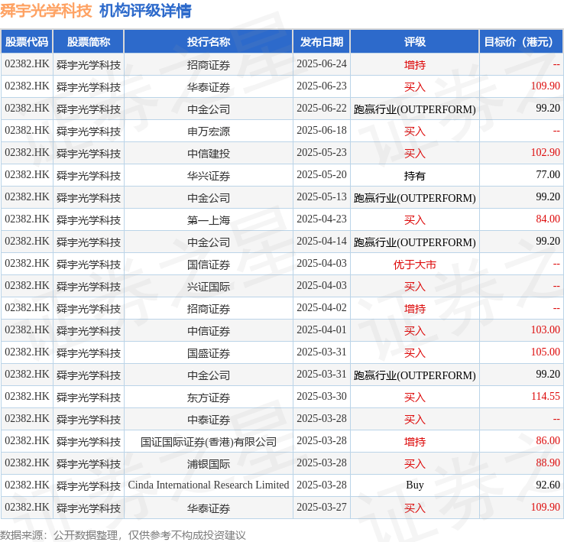564x542 pixels.
Task: Select target price 86.00
Action: [x=548, y=441]
